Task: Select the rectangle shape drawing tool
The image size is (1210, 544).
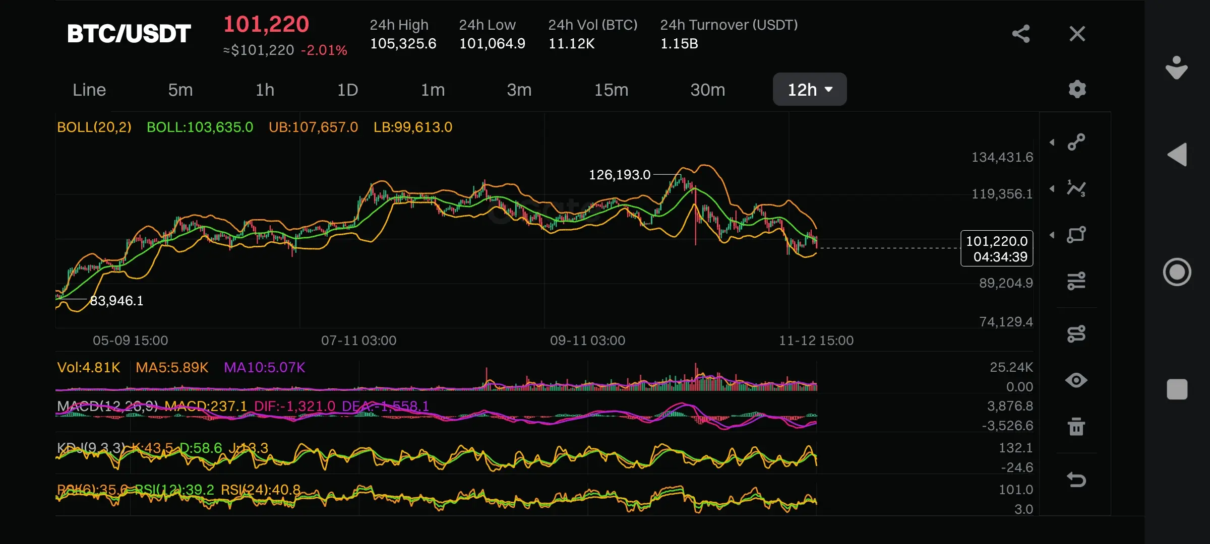Action: 1076,235
